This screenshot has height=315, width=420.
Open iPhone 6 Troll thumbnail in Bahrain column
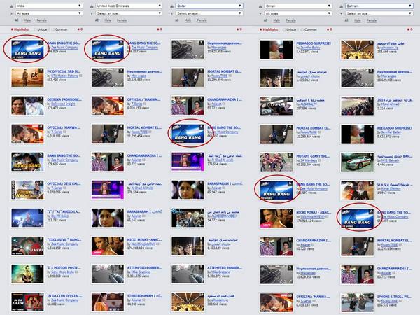(x=357, y=302)
